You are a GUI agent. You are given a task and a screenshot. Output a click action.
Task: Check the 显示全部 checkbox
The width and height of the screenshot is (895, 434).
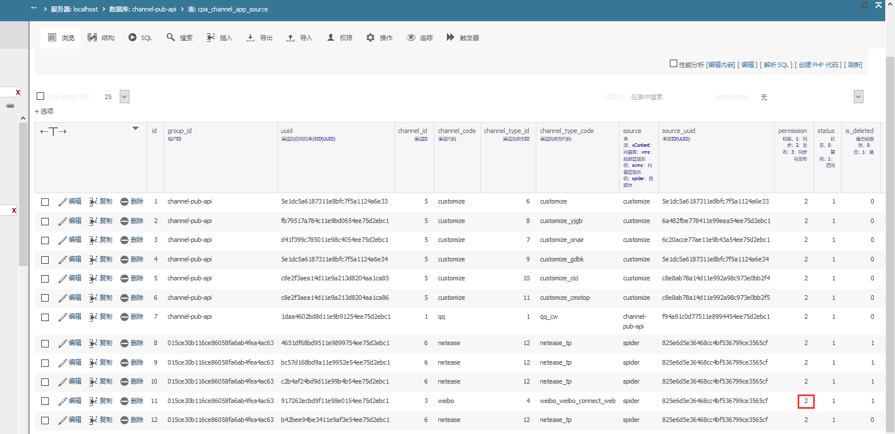pos(41,96)
